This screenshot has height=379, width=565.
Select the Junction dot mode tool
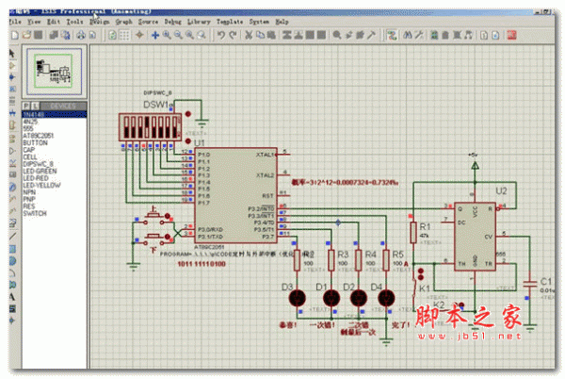[x=12, y=76]
